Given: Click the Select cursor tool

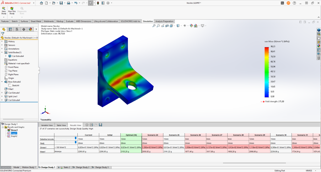Looking at the screenshot, I should (x=91, y=3).
